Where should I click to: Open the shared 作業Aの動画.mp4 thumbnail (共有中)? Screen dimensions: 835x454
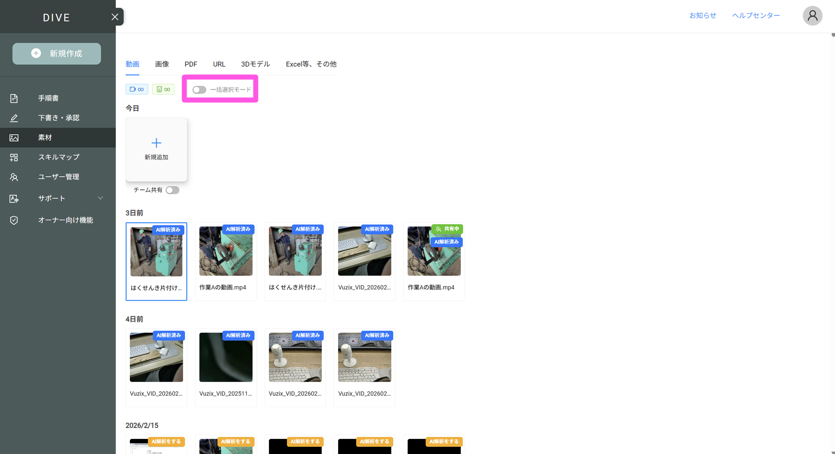click(x=434, y=255)
